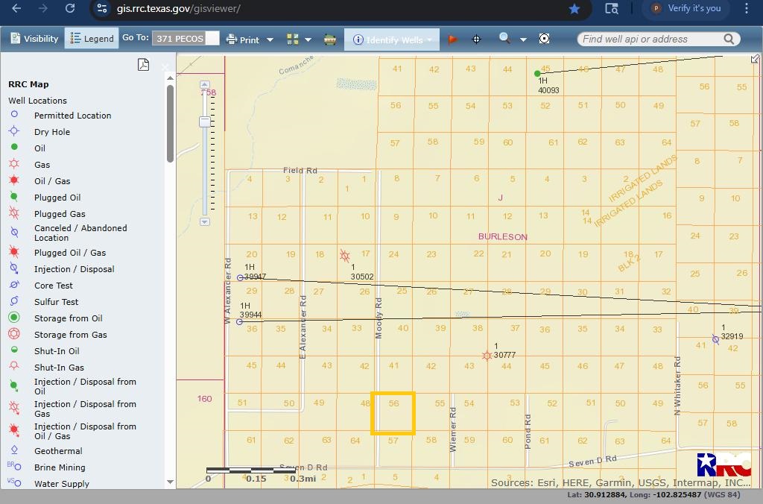Open the basemap gallery grid icon
This screenshot has width=763, height=504.
click(x=292, y=39)
